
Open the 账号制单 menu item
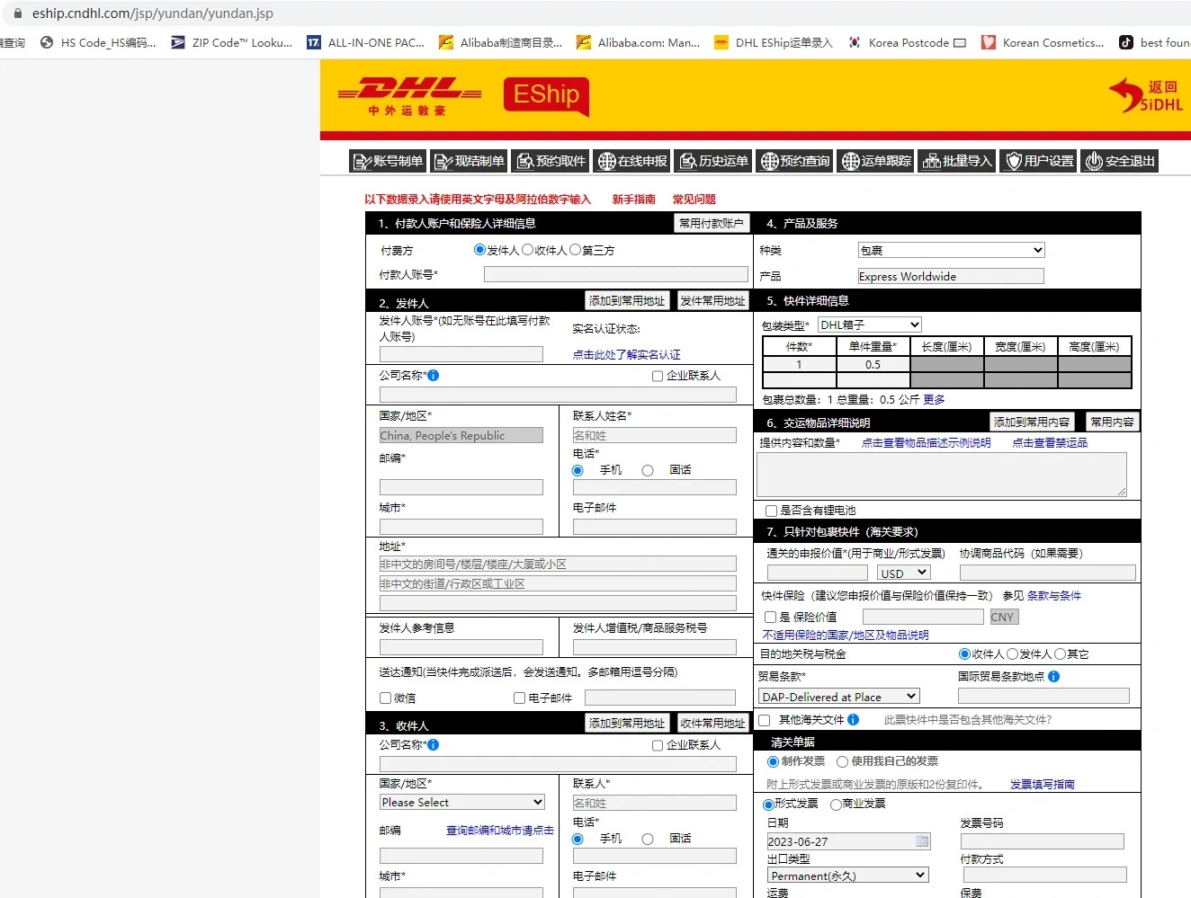[388, 161]
